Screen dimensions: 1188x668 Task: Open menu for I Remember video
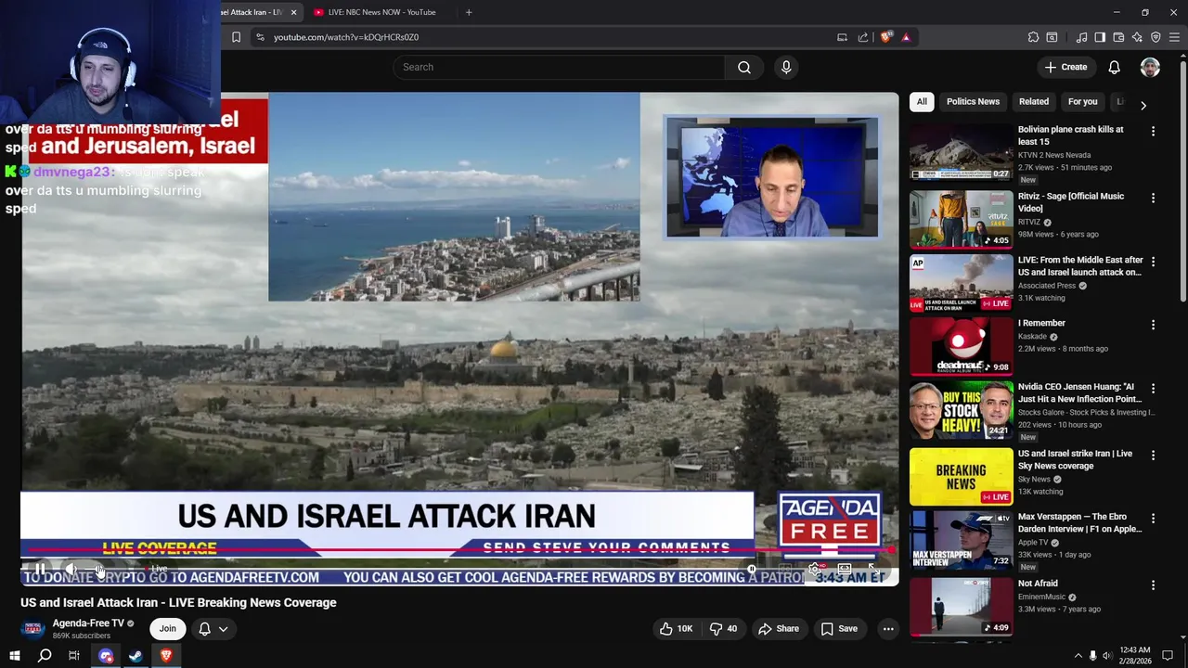(1153, 326)
